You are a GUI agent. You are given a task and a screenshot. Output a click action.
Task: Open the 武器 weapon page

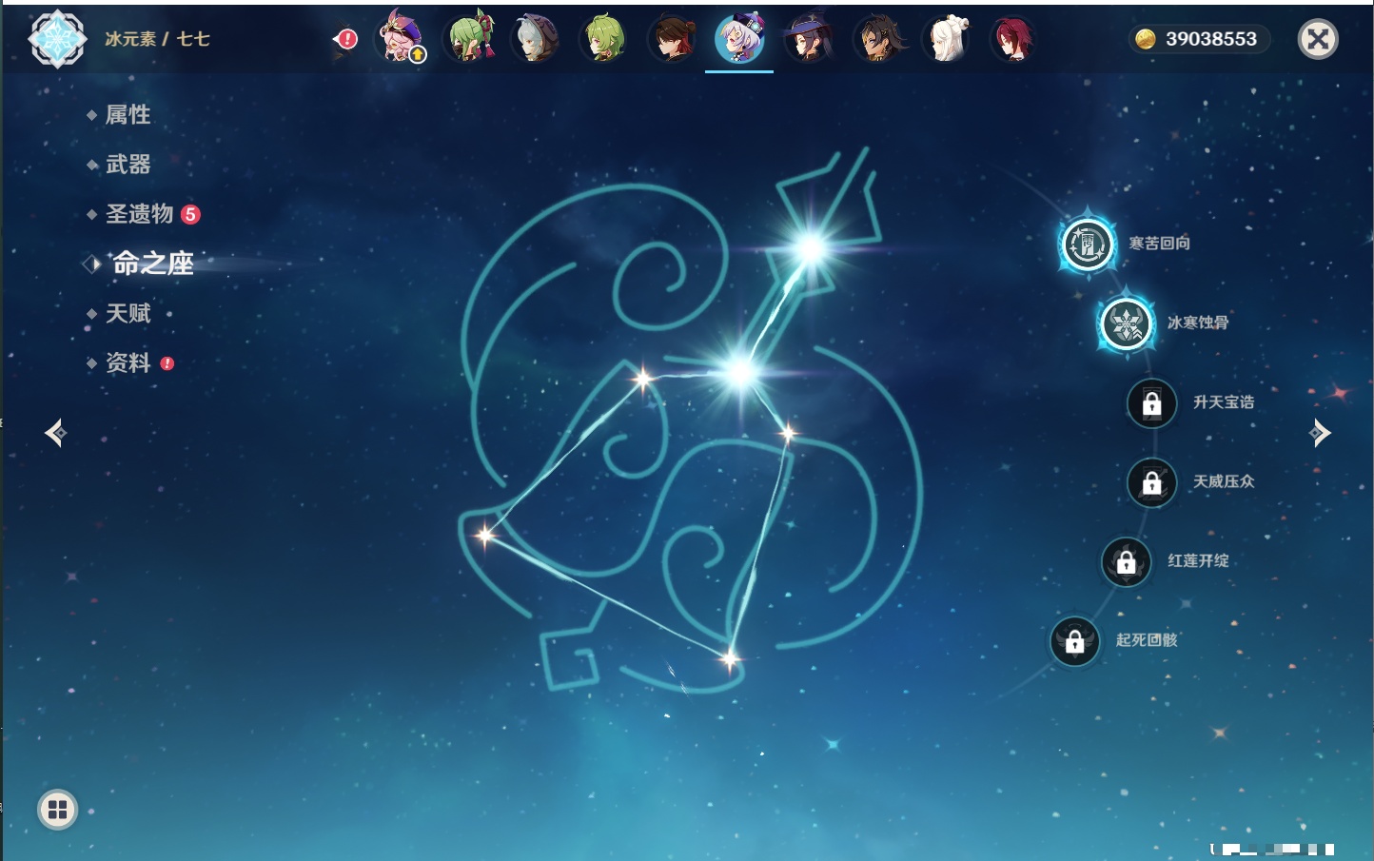[x=128, y=165]
